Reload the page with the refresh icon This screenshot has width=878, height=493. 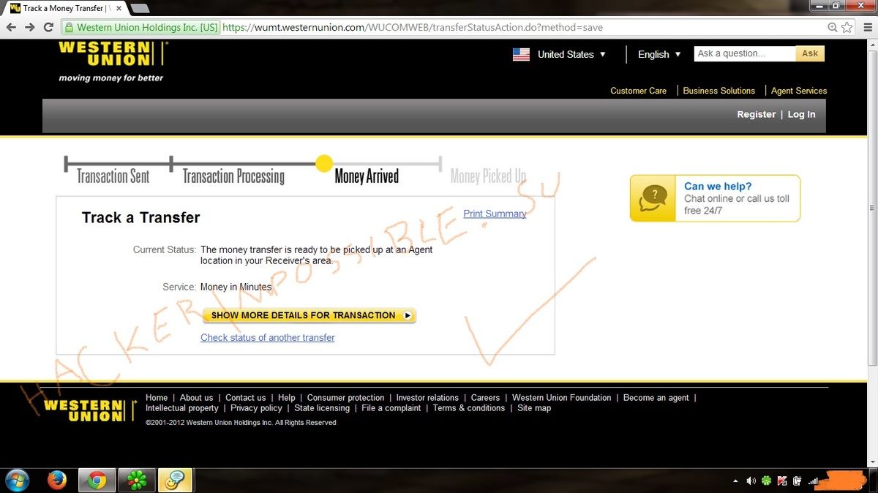pyautogui.click(x=48, y=27)
